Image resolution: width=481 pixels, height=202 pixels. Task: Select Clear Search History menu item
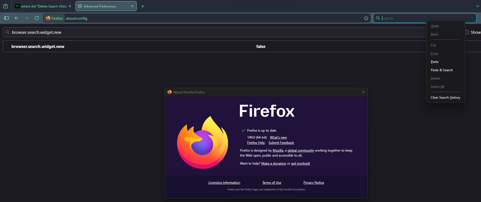pyautogui.click(x=445, y=98)
